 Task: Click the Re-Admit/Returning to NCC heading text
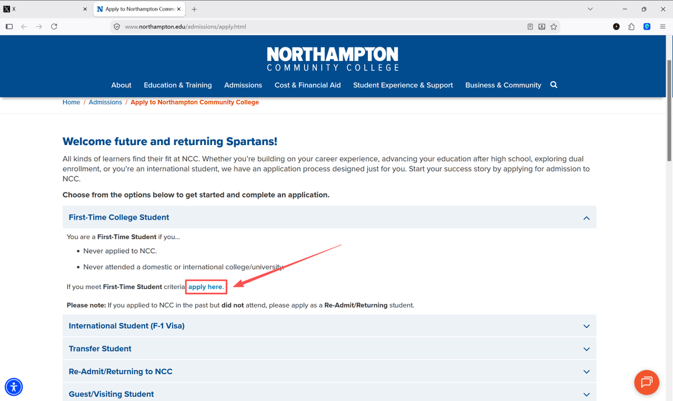coord(121,371)
